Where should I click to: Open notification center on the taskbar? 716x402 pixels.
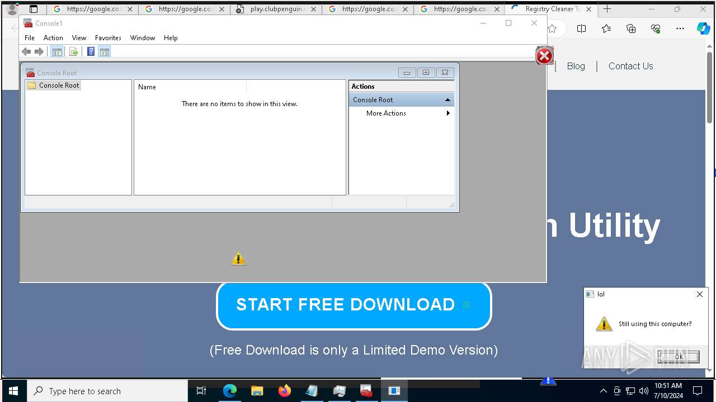pyautogui.click(x=698, y=391)
